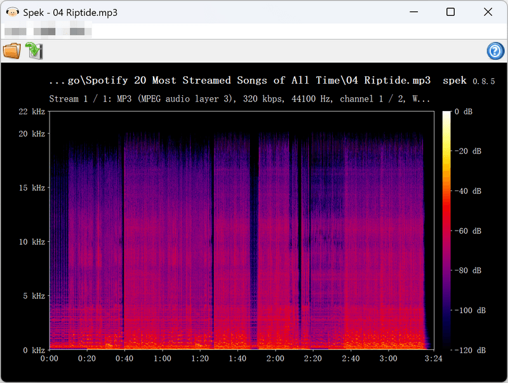Click the third blurred menu bar item
This screenshot has height=383, width=508.
tap(77, 31)
